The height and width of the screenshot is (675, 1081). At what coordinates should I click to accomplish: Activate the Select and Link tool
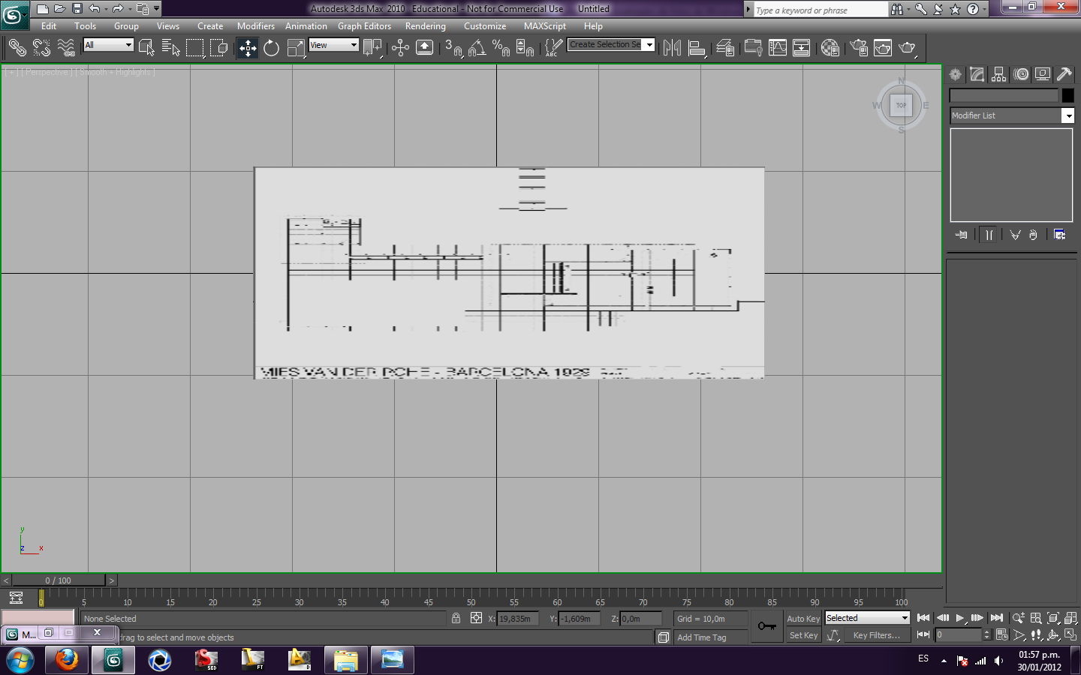coord(17,48)
